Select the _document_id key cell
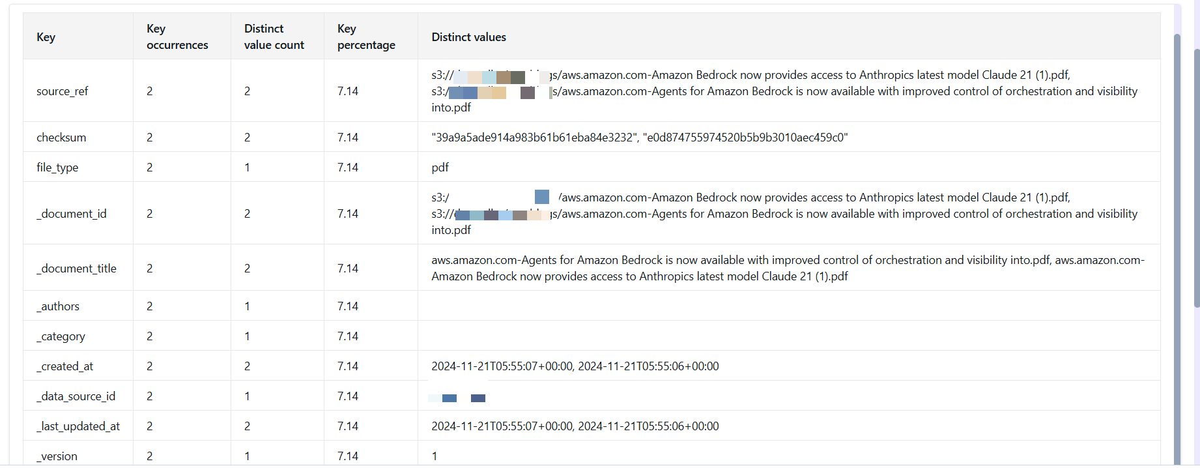1200x468 pixels. tap(71, 214)
